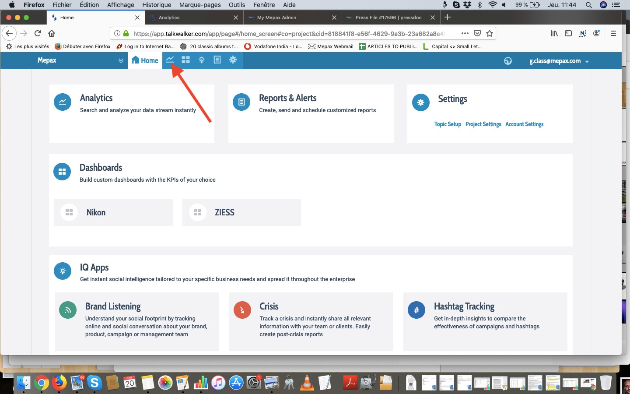This screenshot has height=394, width=630.
Task: Click the Crisis red icon
Action: [x=242, y=310]
